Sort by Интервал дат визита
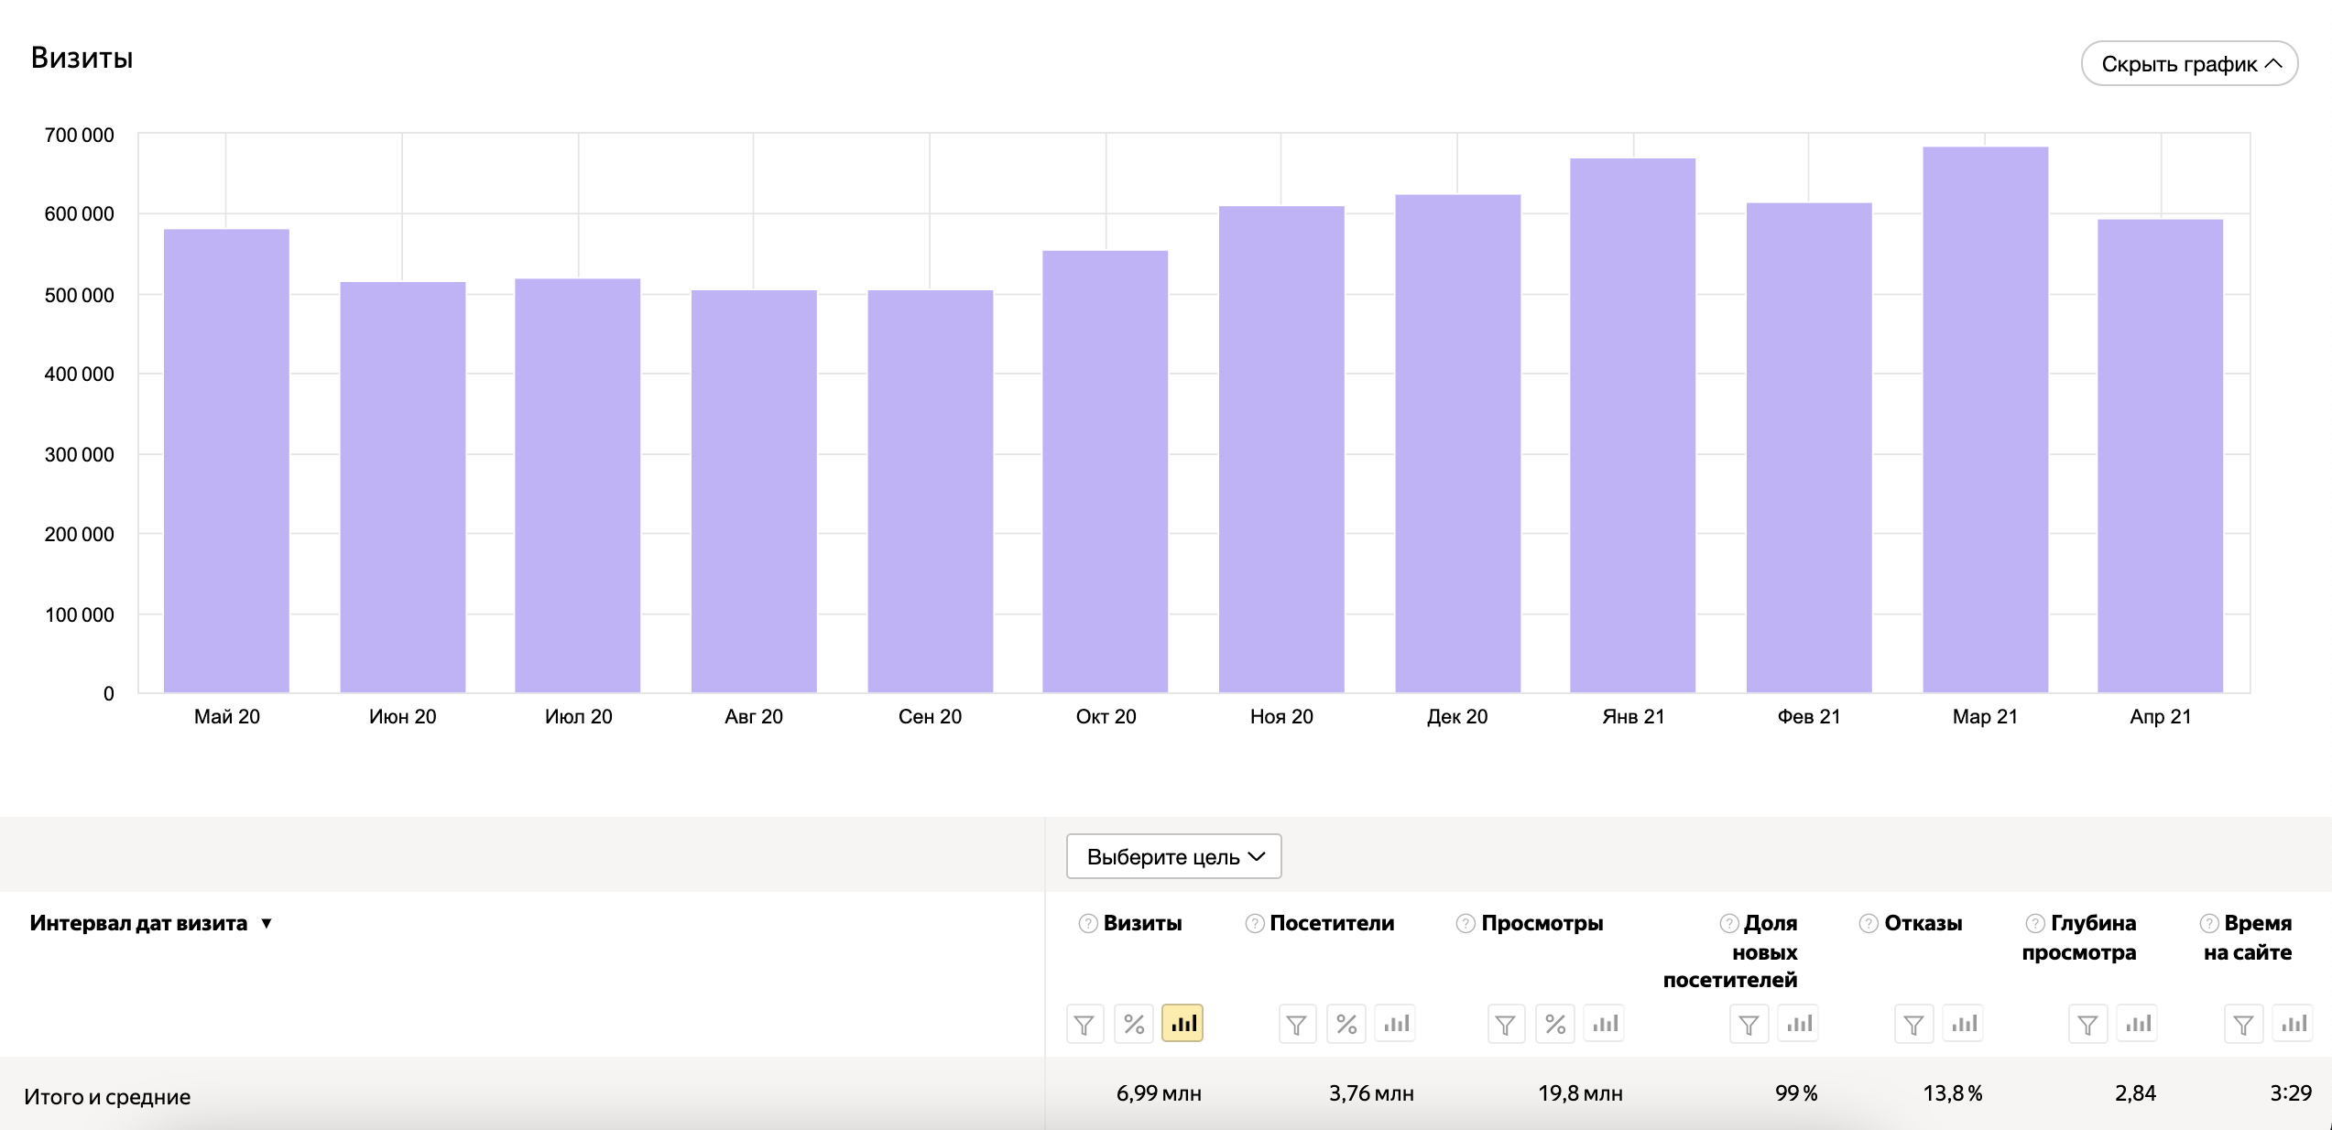 point(151,923)
